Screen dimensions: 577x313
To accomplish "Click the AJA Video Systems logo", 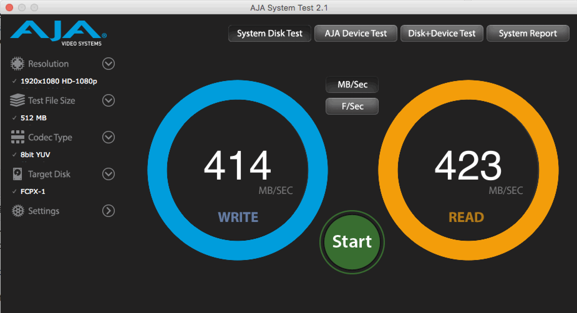I will coord(58,34).
